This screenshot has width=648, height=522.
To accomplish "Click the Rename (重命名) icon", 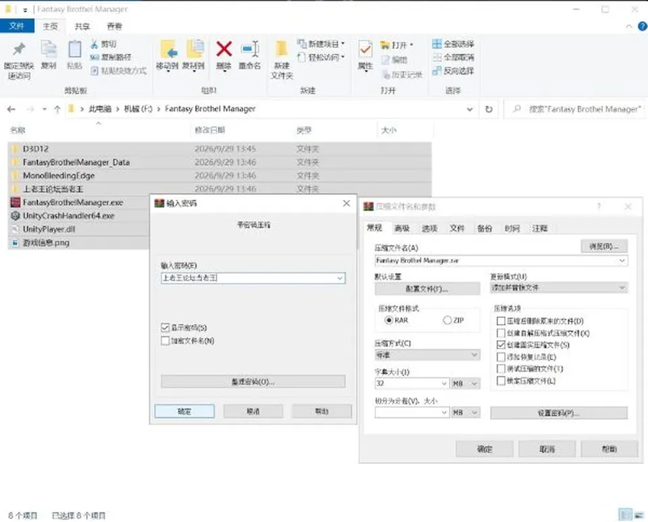I will pyautogui.click(x=250, y=49).
